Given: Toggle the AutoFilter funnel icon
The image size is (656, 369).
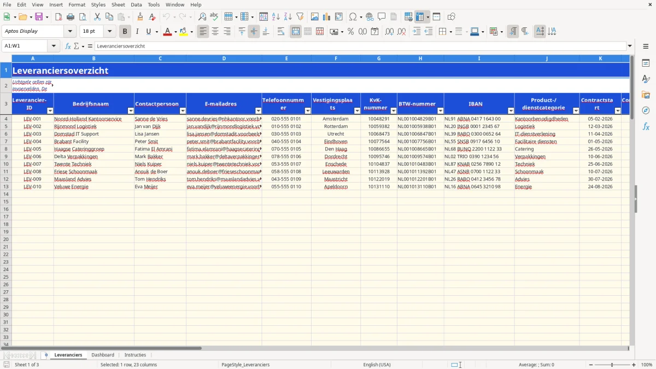Looking at the screenshot, I should tap(300, 17).
